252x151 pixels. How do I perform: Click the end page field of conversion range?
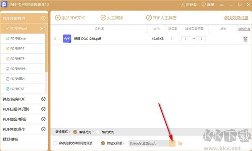(x=201, y=39)
